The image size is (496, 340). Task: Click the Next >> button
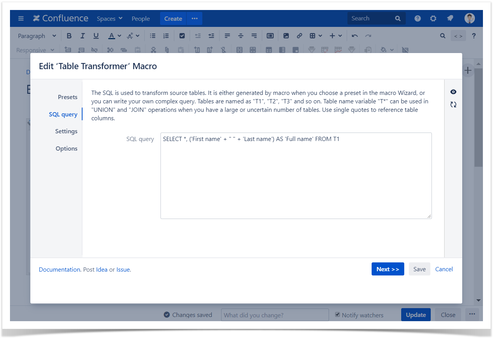point(387,269)
